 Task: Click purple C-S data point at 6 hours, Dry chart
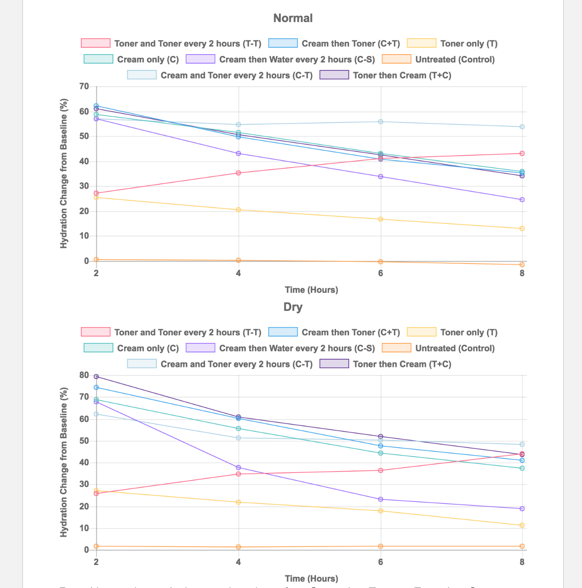pos(381,500)
